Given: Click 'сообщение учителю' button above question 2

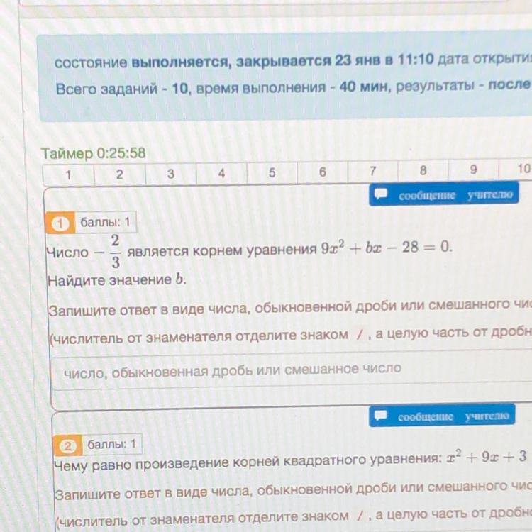Looking at the screenshot, I should (x=442, y=416).
